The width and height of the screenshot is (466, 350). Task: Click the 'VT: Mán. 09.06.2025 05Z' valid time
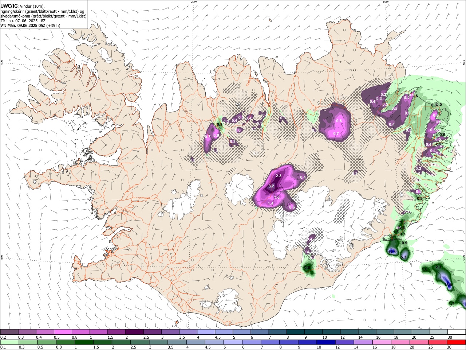point(23,26)
